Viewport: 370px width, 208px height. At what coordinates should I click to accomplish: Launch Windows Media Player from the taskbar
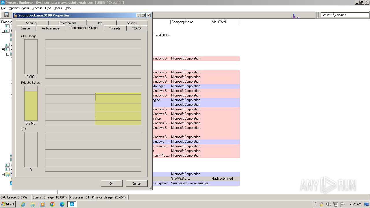[x=42, y=204]
